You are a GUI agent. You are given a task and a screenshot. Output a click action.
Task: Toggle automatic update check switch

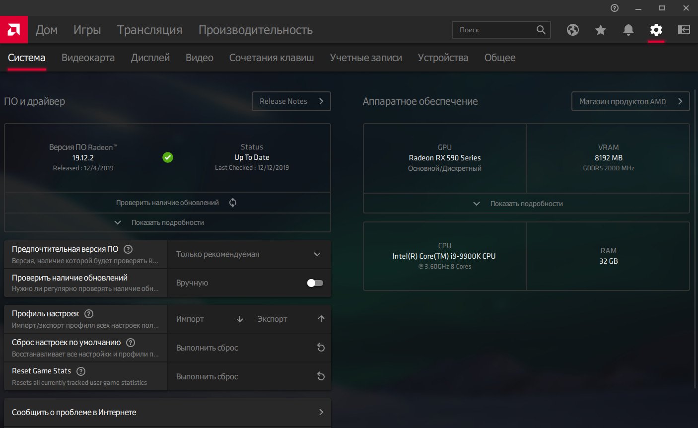315,283
